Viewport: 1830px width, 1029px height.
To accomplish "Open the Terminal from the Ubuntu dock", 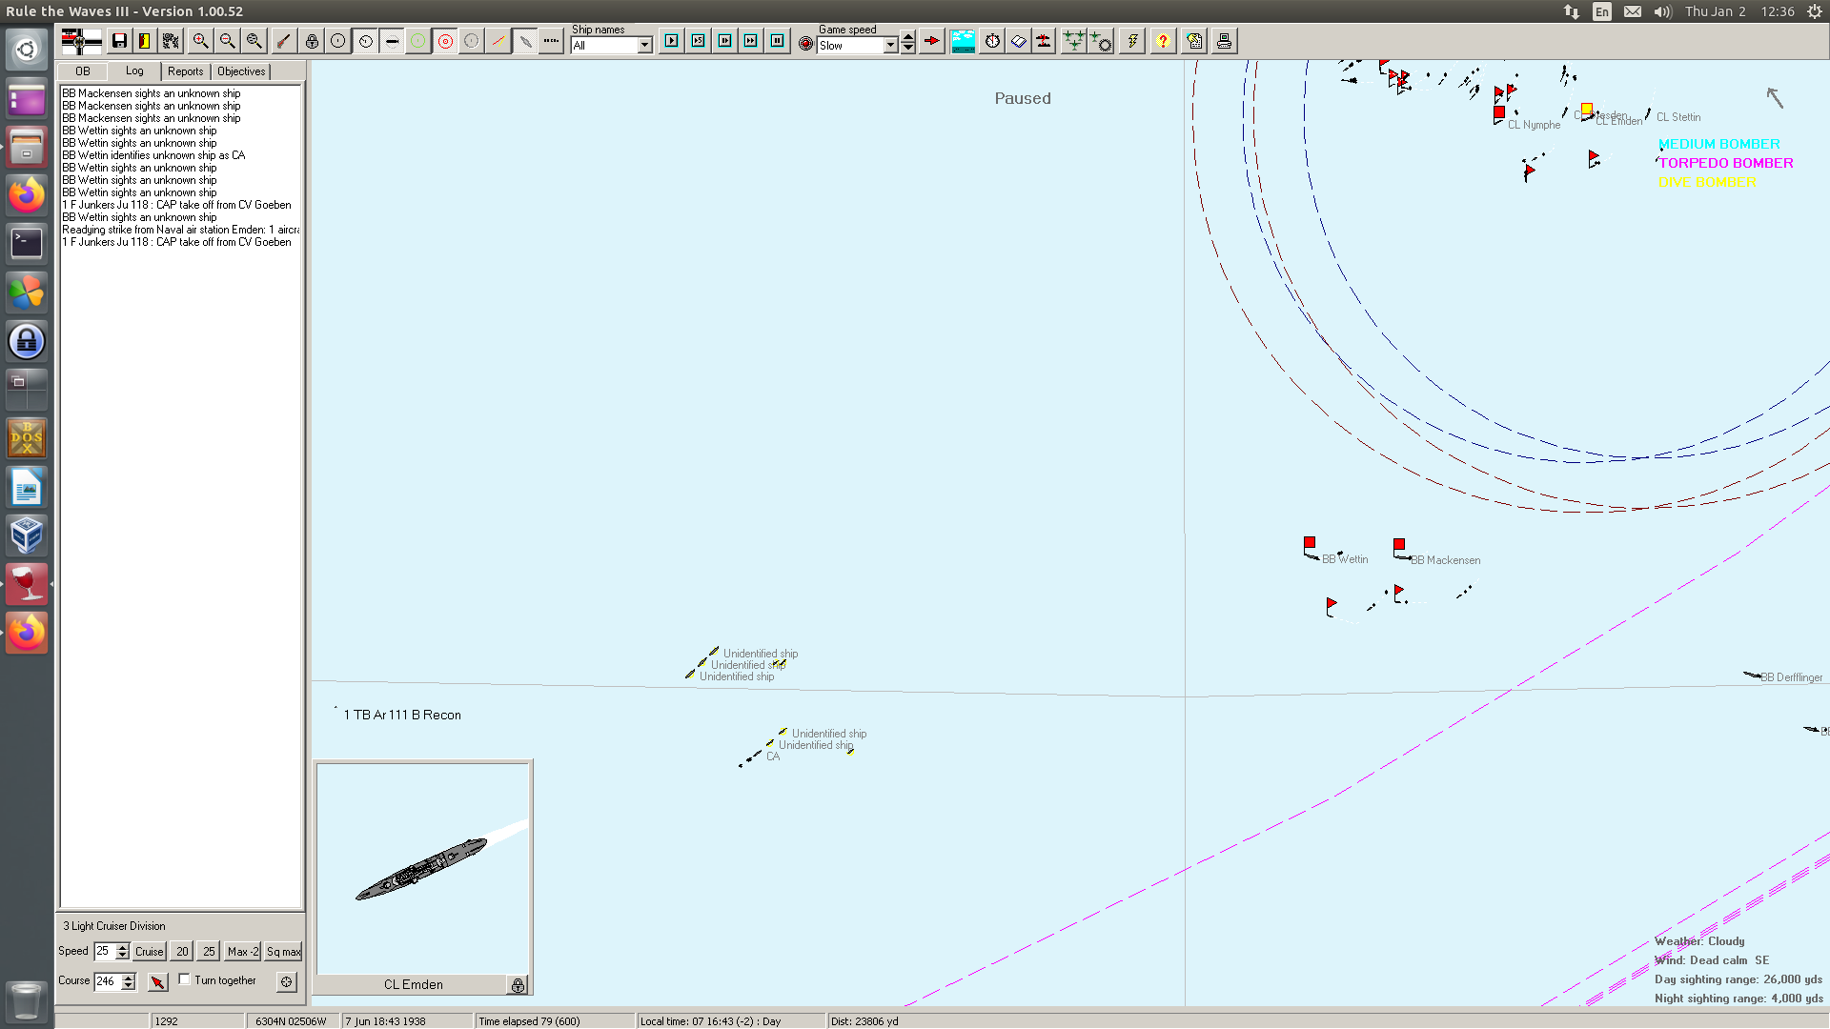I will click(27, 244).
